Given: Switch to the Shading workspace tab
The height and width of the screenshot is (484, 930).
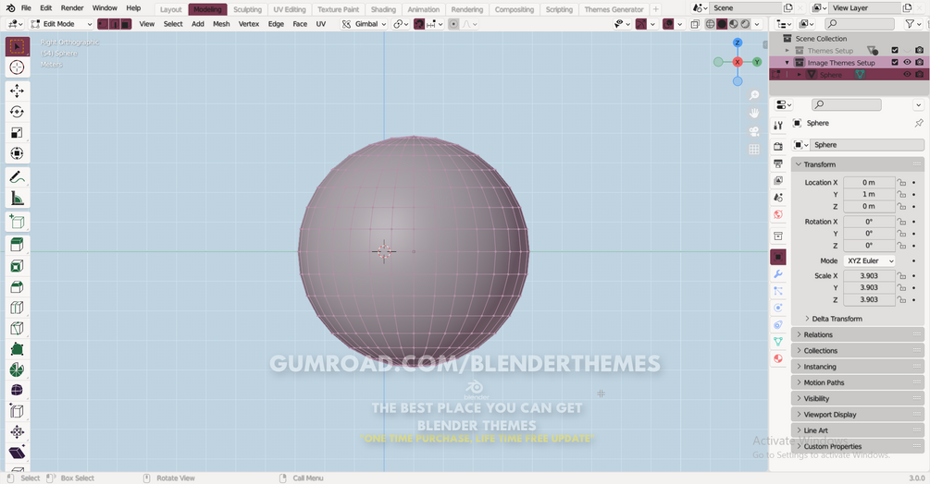Looking at the screenshot, I should click(x=383, y=9).
